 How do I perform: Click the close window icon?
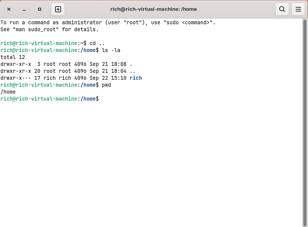coord(9,9)
